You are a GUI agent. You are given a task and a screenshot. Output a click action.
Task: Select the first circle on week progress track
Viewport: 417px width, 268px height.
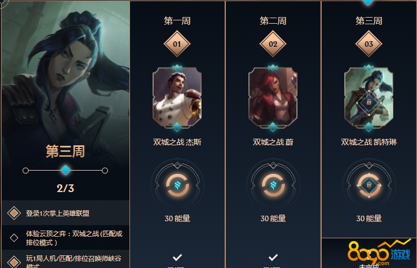pyautogui.click(x=25, y=171)
